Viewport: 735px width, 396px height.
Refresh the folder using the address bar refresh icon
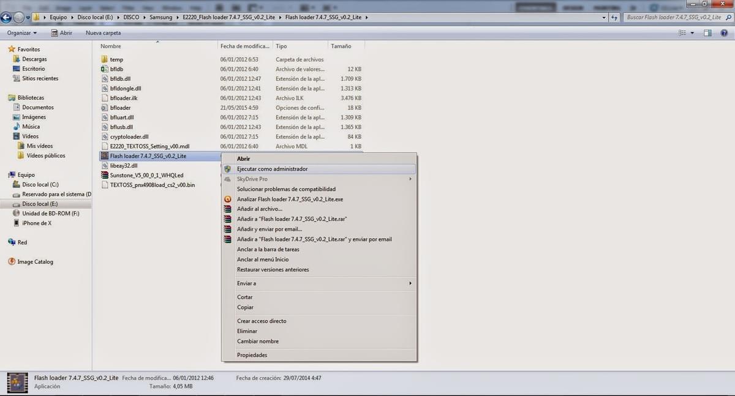pyautogui.click(x=614, y=17)
